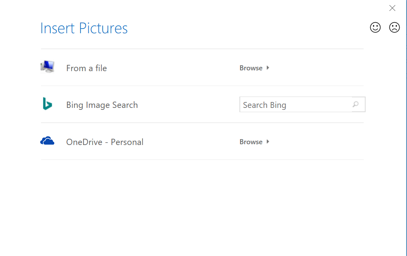Click the magnifier icon in Search Bing box
The image size is (407, 256).
[x=356, y=104]
